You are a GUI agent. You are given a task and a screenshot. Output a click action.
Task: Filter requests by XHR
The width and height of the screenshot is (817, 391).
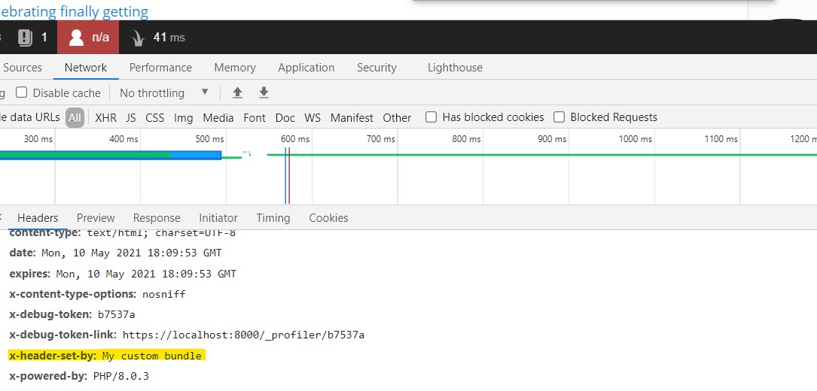(x=105, y=117)
